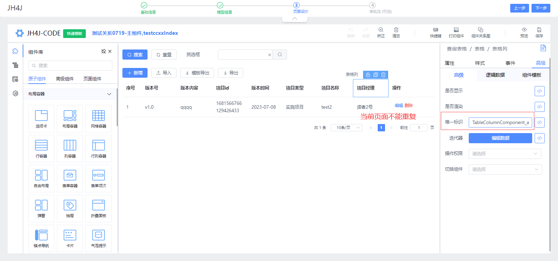Click the save icon
Viewport: 558px width, 261px height.
[x=539, y=30]
